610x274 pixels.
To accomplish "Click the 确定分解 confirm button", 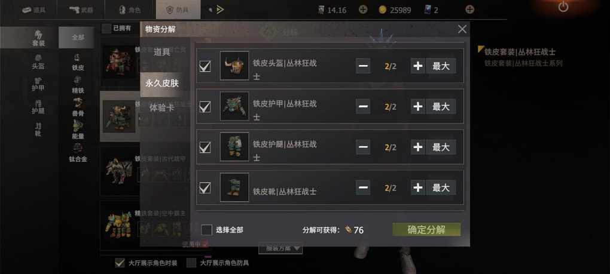I will tap(426, 229).
